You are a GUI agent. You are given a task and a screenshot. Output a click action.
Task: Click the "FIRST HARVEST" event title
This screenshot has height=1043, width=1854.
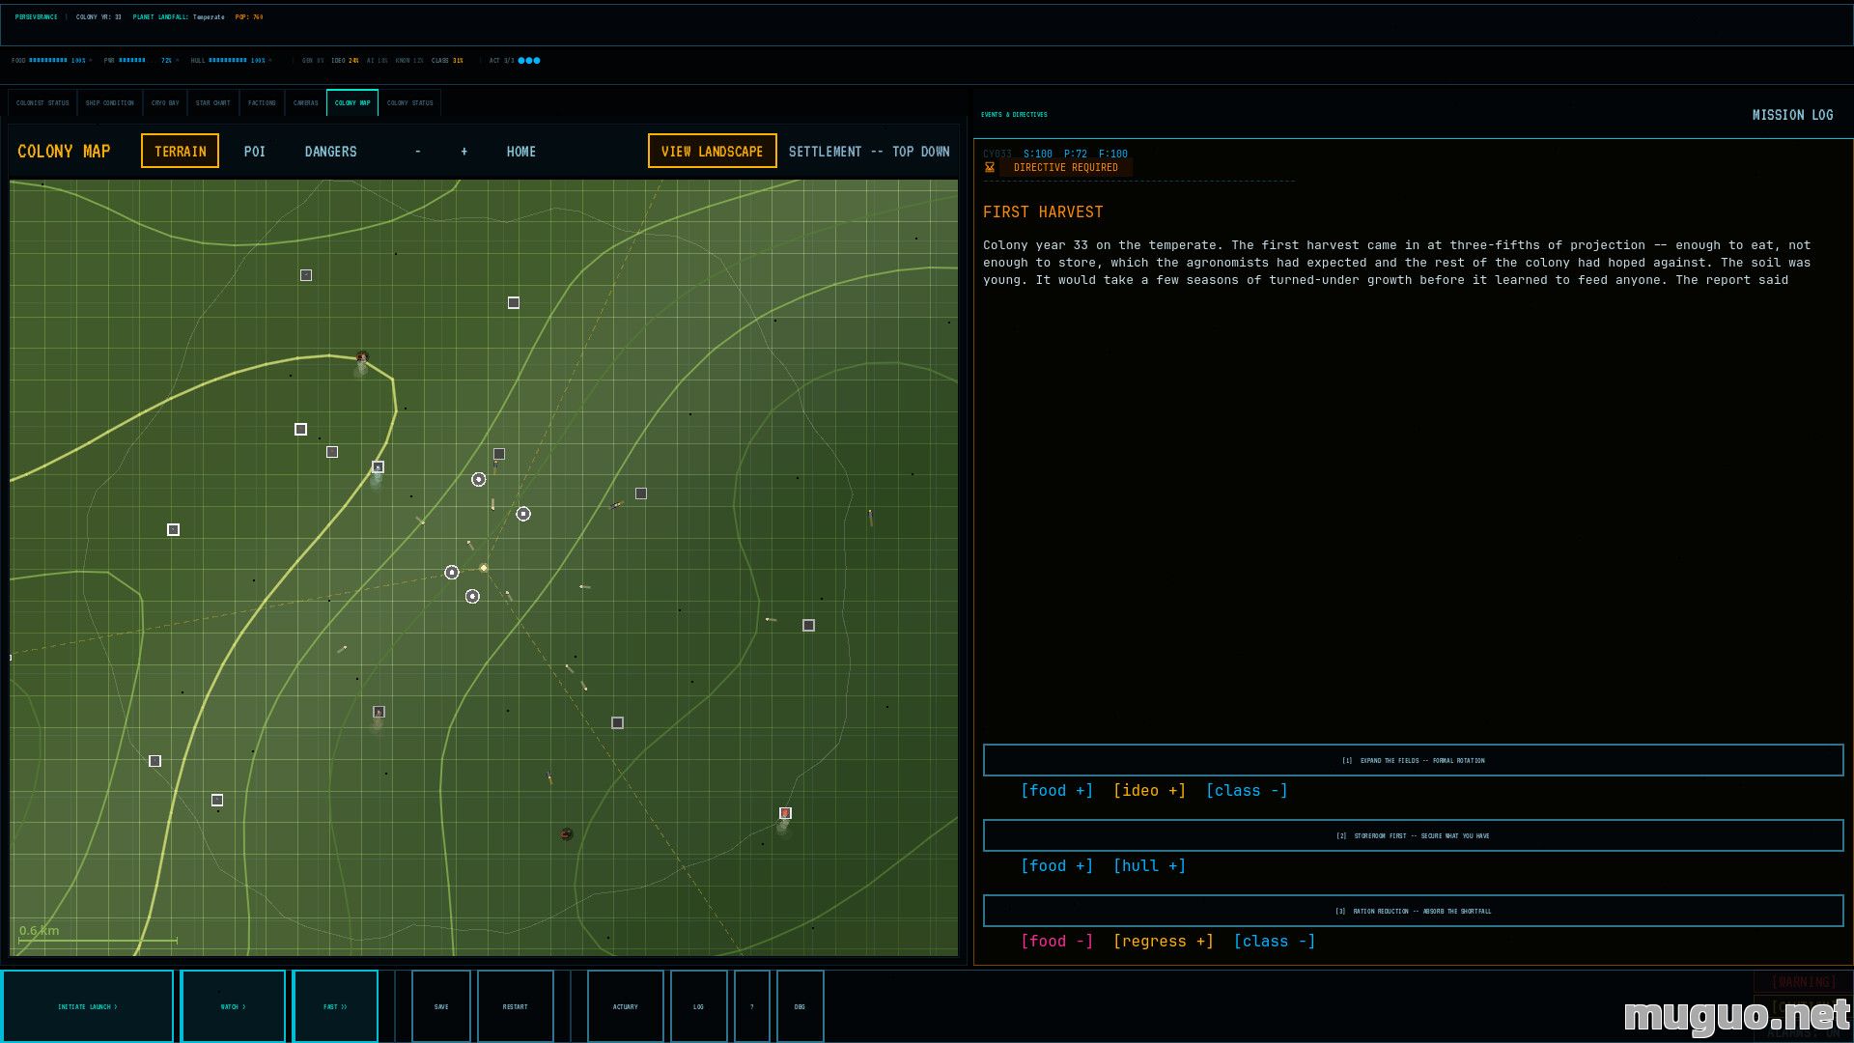[x=1043, y=211]
